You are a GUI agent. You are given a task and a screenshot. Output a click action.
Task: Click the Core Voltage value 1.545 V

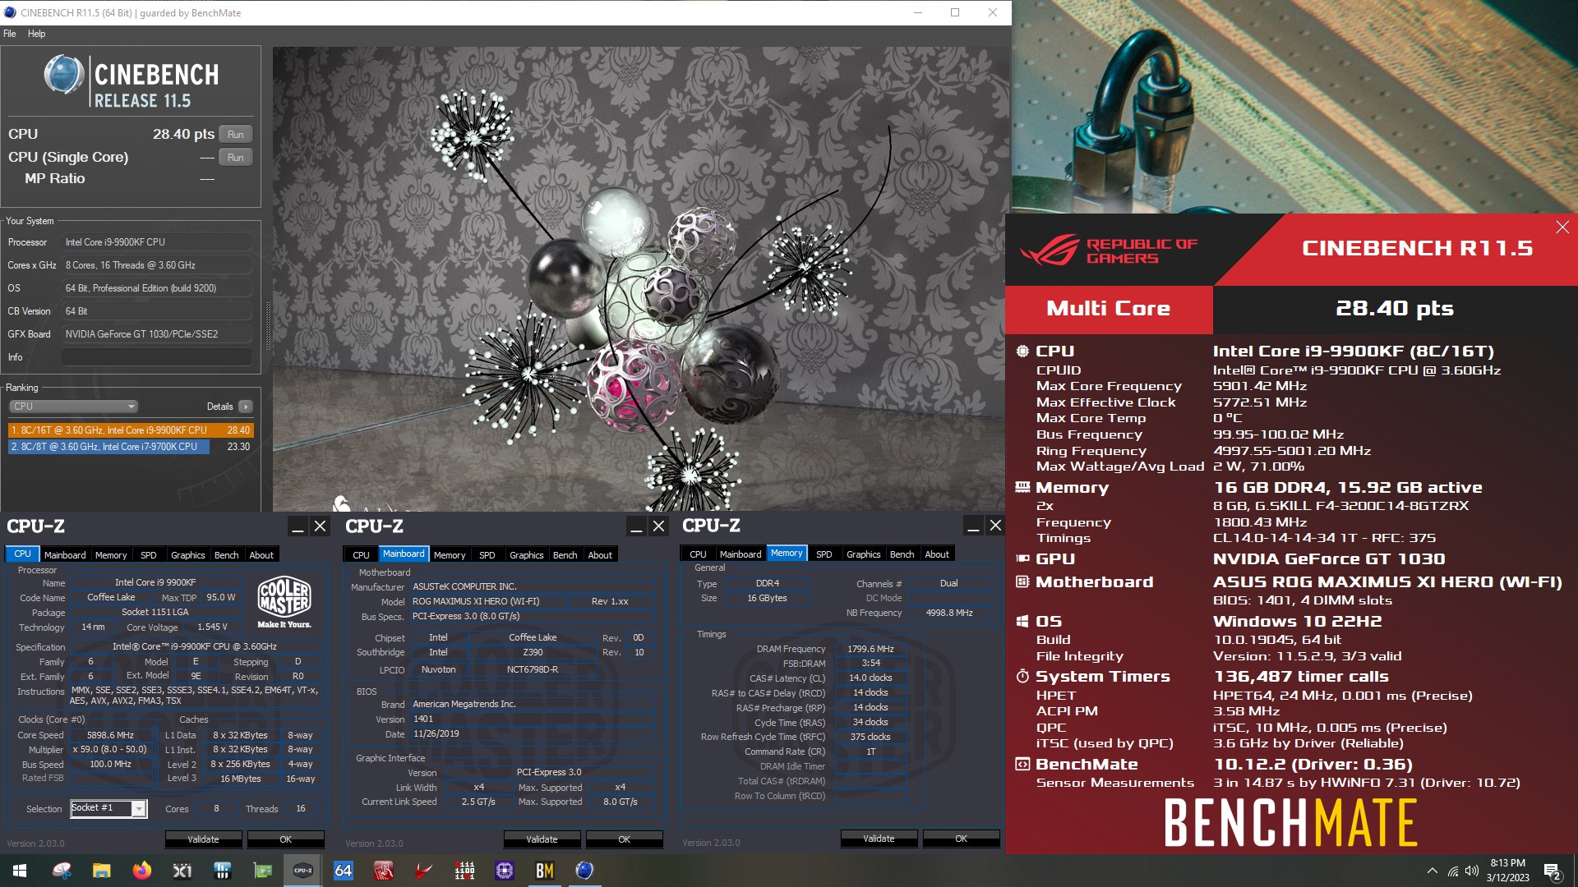click(212, 627)
